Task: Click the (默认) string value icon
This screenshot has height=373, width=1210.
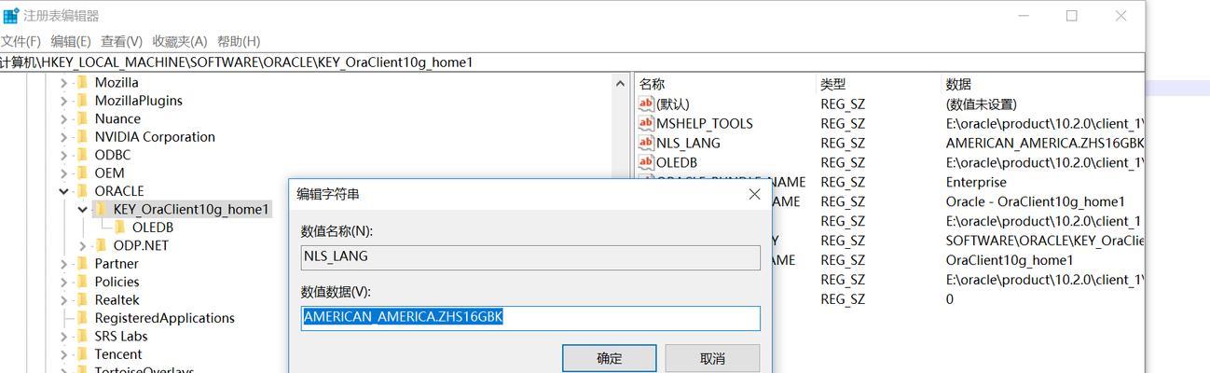Action: pyautogui.click(x=646, y=104)
